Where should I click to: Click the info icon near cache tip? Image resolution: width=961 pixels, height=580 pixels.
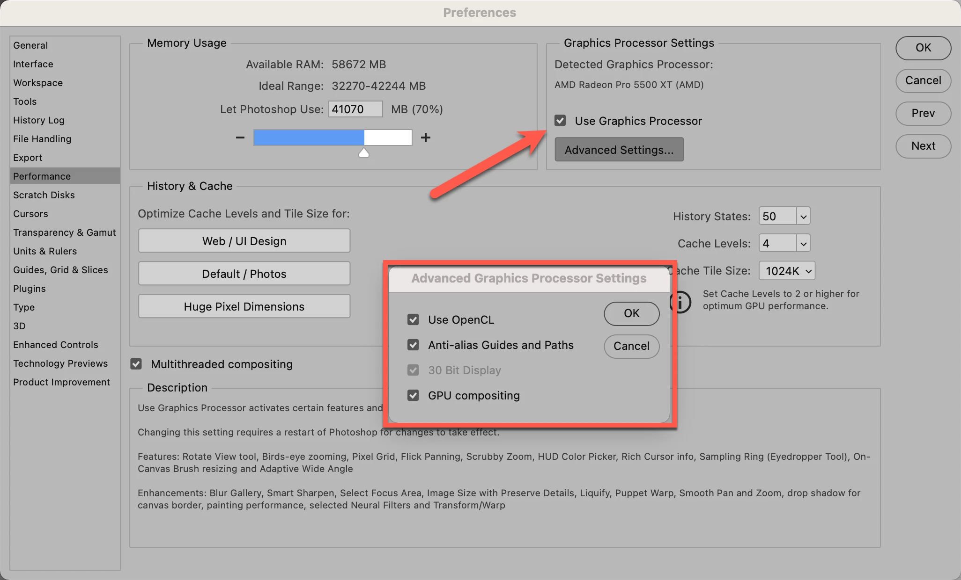pos(682,302)
